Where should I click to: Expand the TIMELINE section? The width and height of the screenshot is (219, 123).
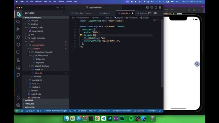(46, 104)
